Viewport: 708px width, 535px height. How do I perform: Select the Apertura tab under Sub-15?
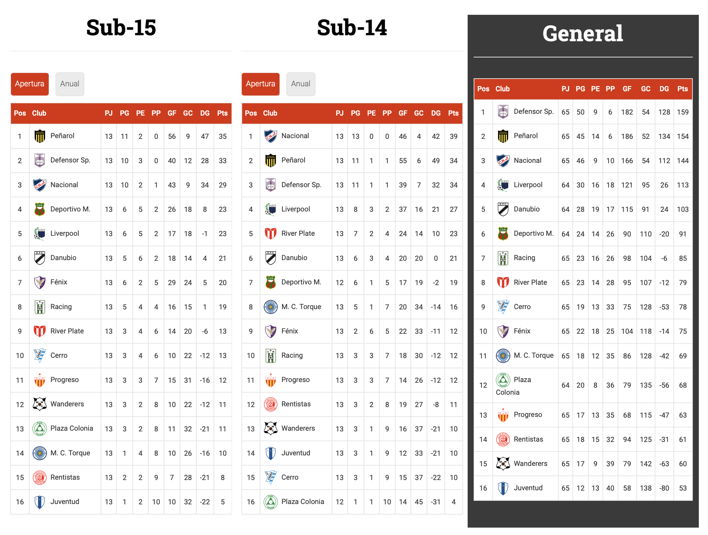click(x=30, y=84)
